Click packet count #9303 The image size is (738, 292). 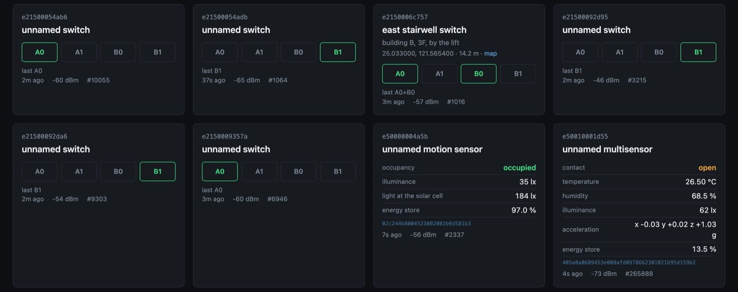97,199
